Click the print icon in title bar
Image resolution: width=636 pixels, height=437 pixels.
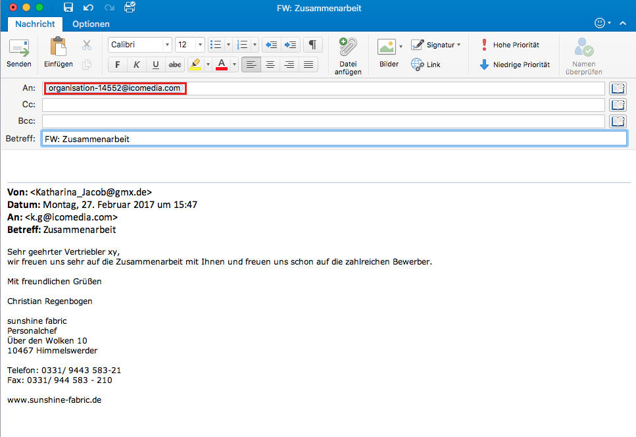point(130,8)
